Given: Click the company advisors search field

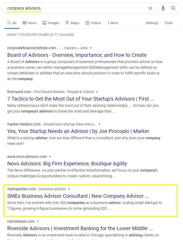Looking at the screenshot, I should [78, 8].
